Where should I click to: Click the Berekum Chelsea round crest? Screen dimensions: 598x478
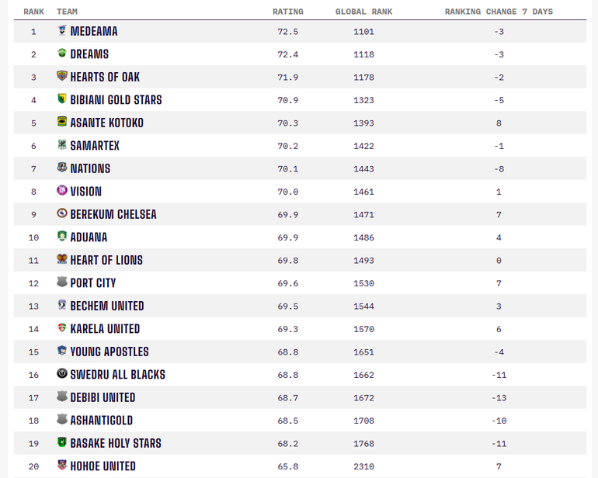click(62, 213)
